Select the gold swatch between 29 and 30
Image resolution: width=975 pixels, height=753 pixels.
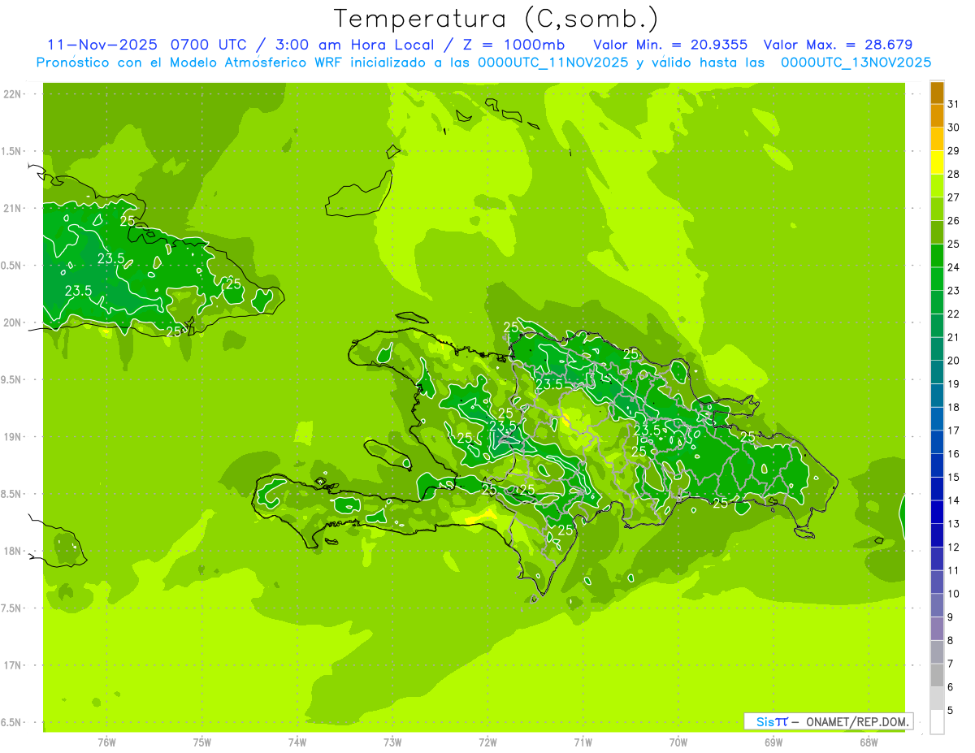[937, 139]
